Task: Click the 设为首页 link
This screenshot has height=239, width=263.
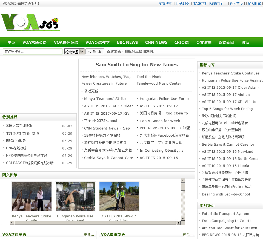Action: point(236,4)
